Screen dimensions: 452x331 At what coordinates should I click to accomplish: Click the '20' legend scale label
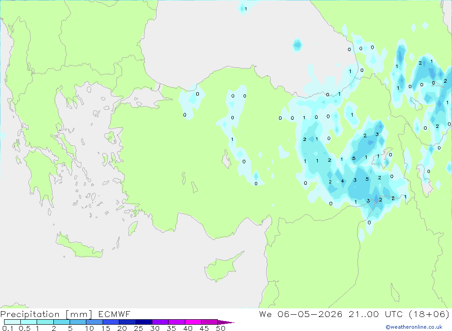coord(122,328)
